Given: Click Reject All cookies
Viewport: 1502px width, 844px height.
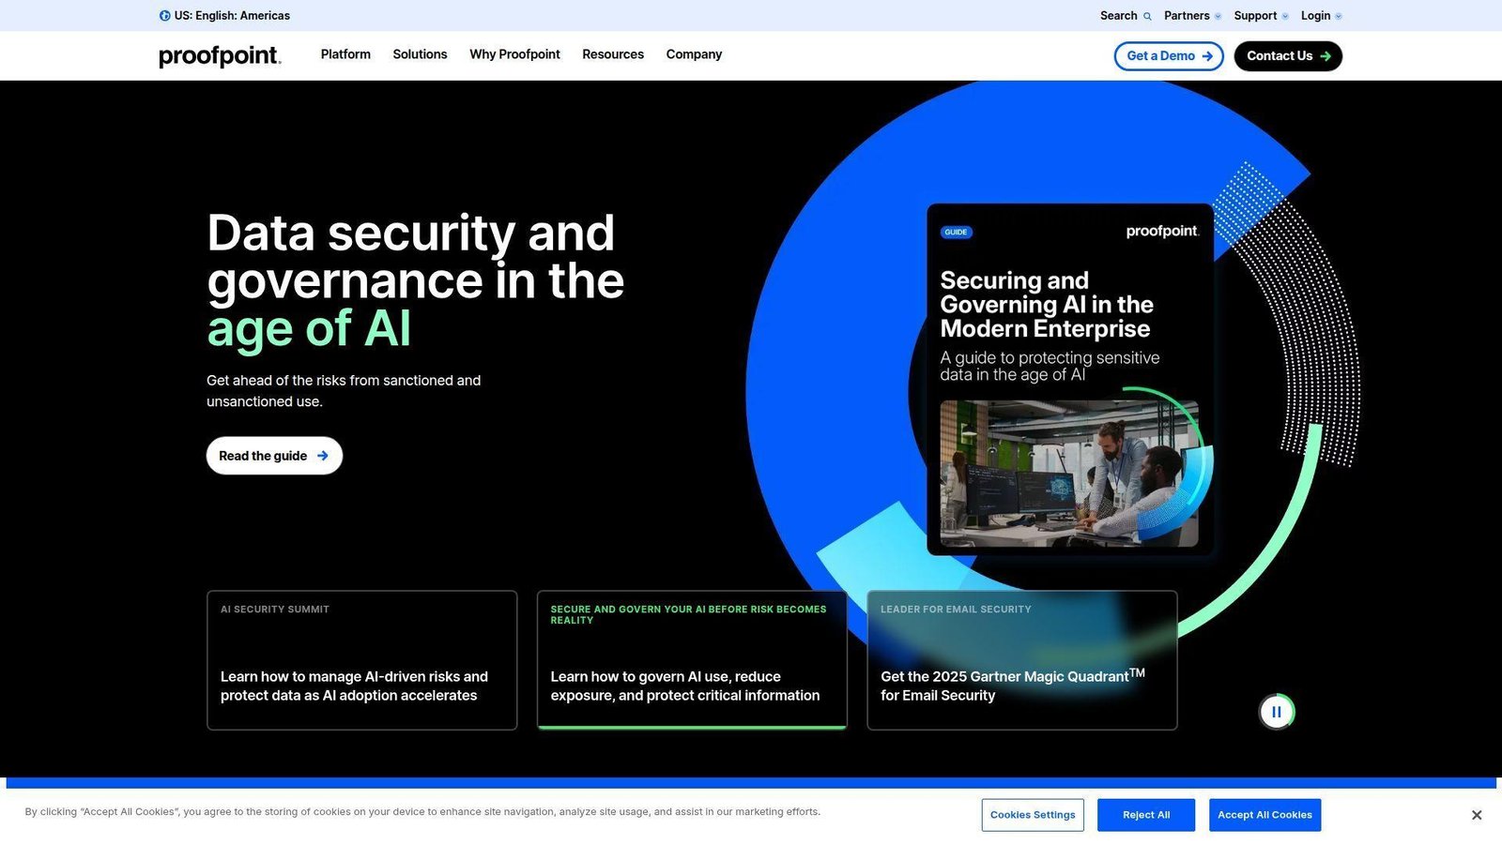Looking at the screenshot, I should (x=1146, y=815).
